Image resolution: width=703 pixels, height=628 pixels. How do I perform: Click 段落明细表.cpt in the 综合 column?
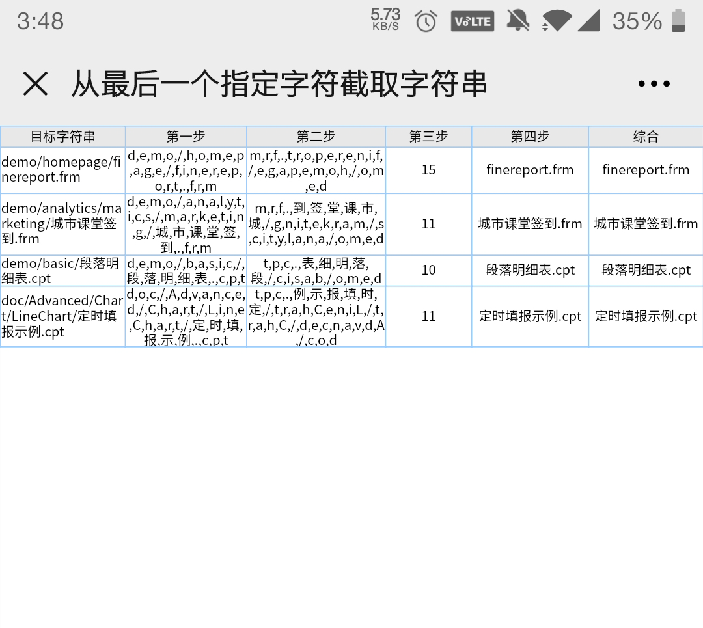click(646, 270)
